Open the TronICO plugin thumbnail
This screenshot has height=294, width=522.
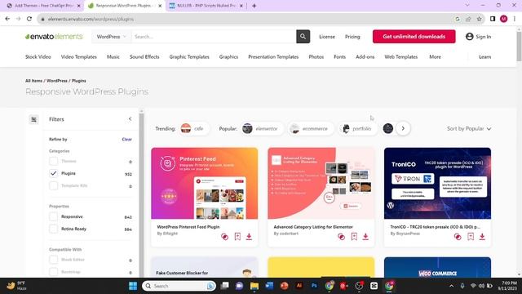437,183
